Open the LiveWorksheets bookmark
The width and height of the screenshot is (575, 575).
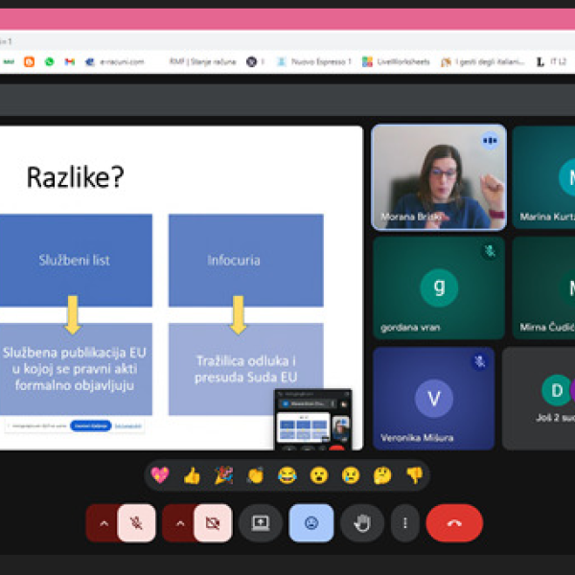396,61
